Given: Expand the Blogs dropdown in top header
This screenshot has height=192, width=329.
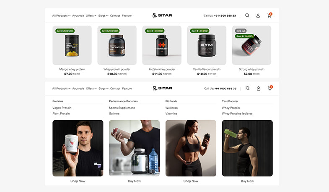Looking at the screenshot, I should pos(103,16).
